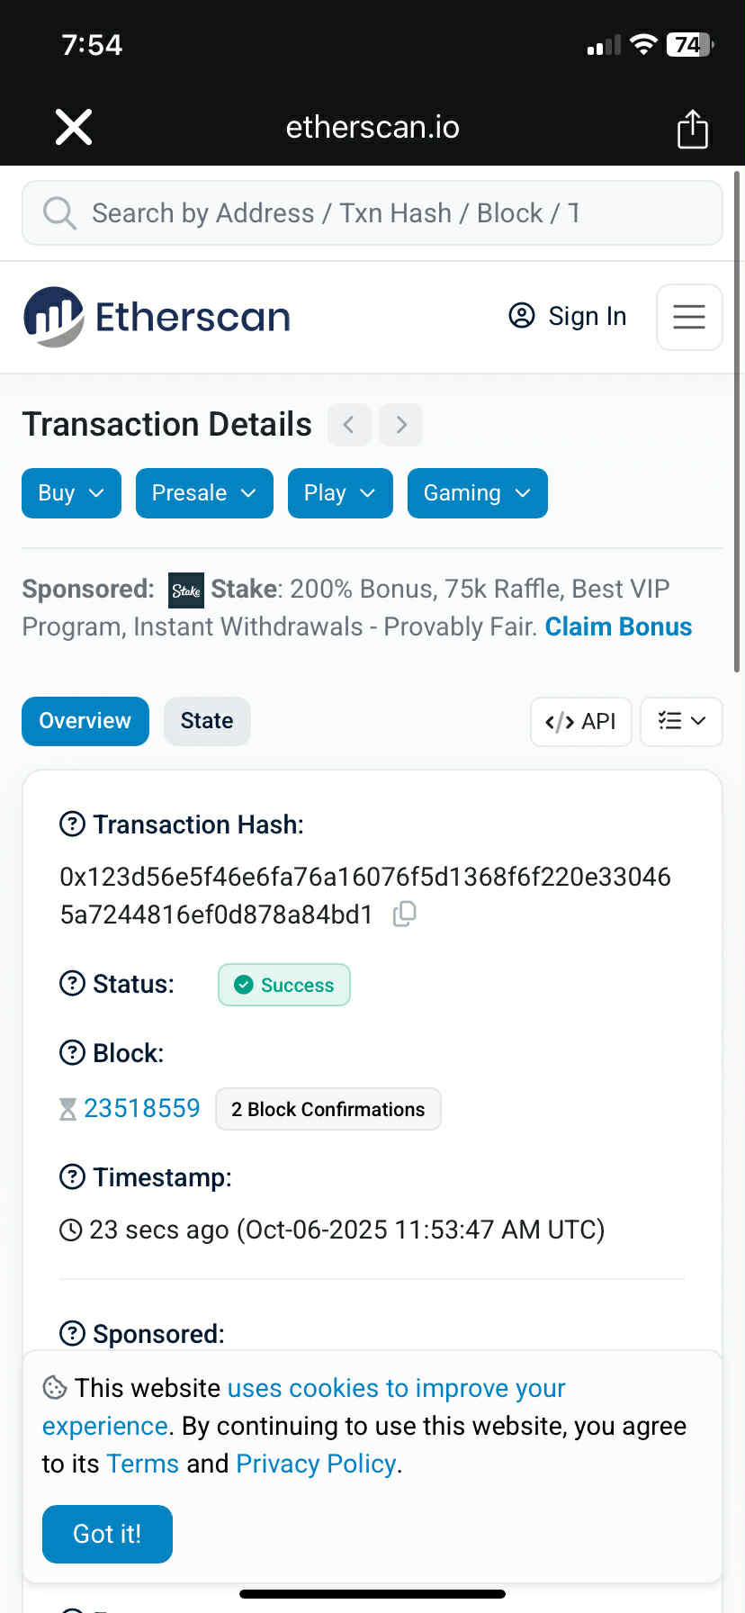
Task: Expand the Buy dropdown
Action: coord(71,493)
